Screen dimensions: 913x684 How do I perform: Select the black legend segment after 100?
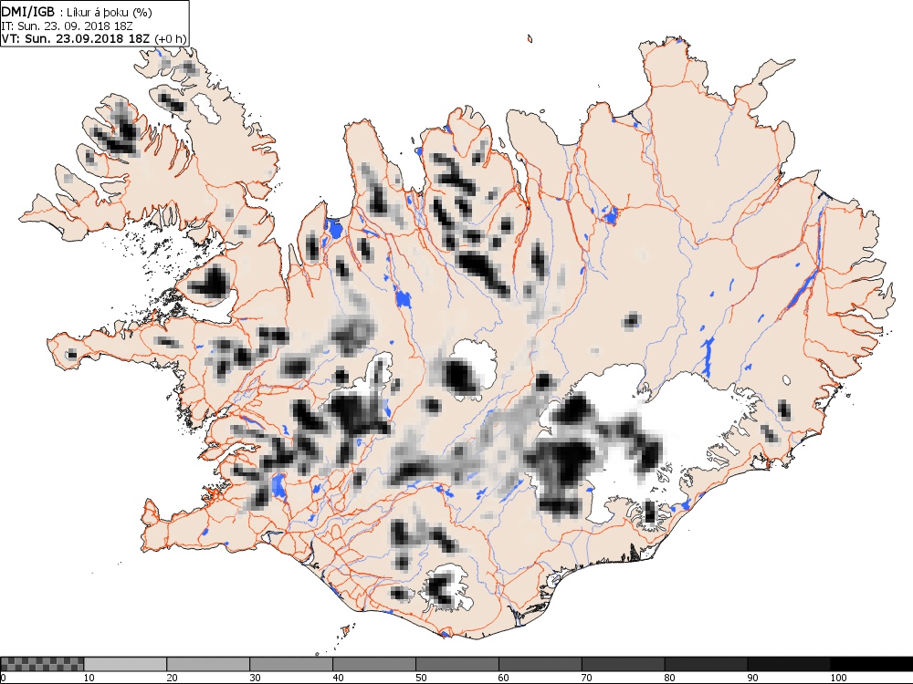coord(871,664)
